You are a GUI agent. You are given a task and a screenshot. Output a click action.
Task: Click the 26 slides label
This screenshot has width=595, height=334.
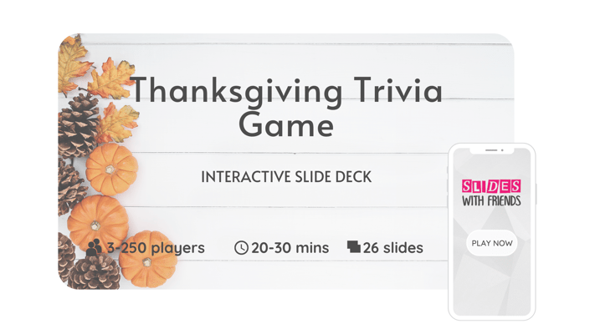pos(392,248)
